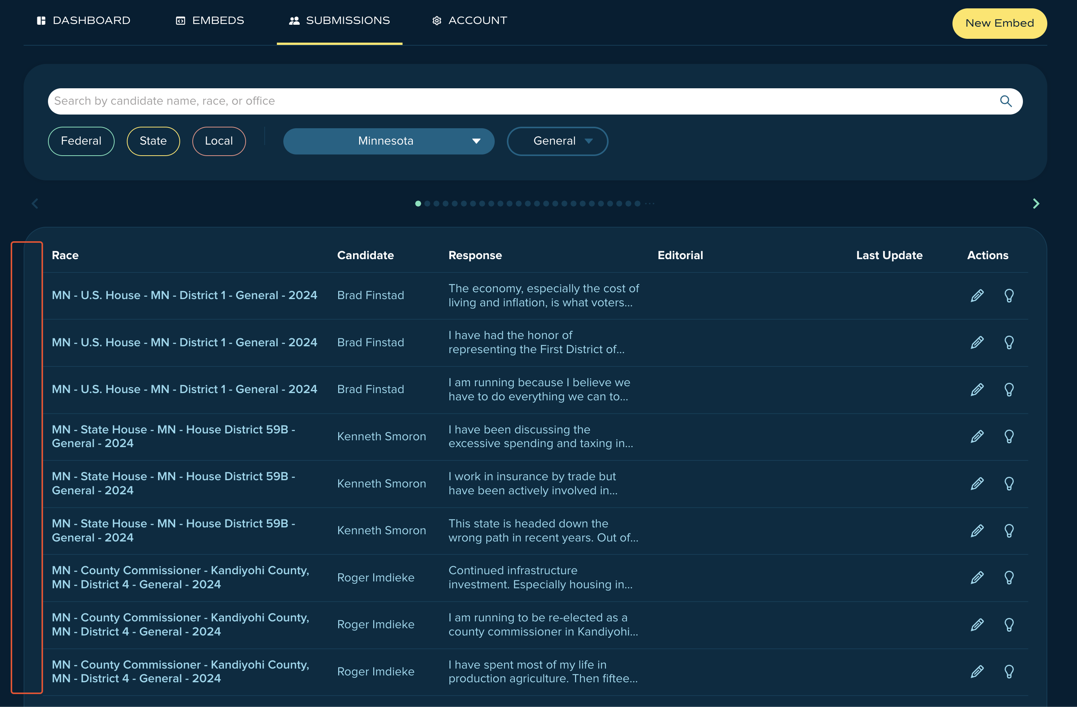Edit the 'honor of representing First District' response
Image resolution: width=1077 pixels, height=707 pixels.
tap(977, 342)
